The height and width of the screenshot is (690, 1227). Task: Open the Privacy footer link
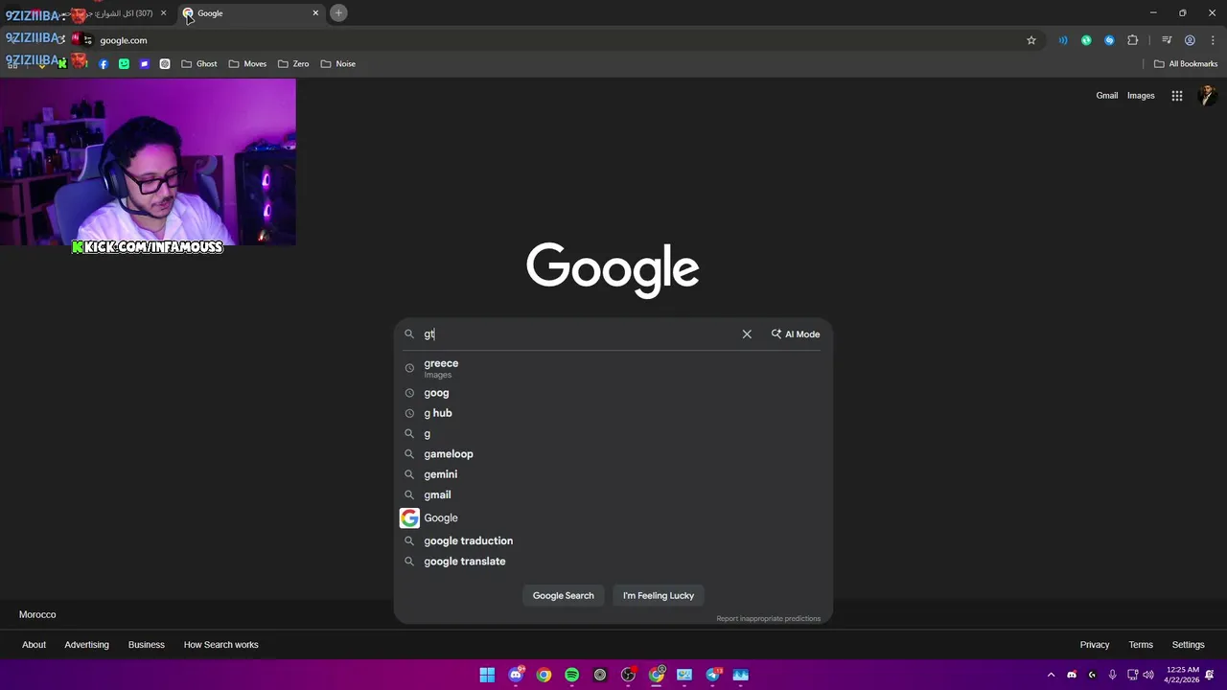point(1095,645)
